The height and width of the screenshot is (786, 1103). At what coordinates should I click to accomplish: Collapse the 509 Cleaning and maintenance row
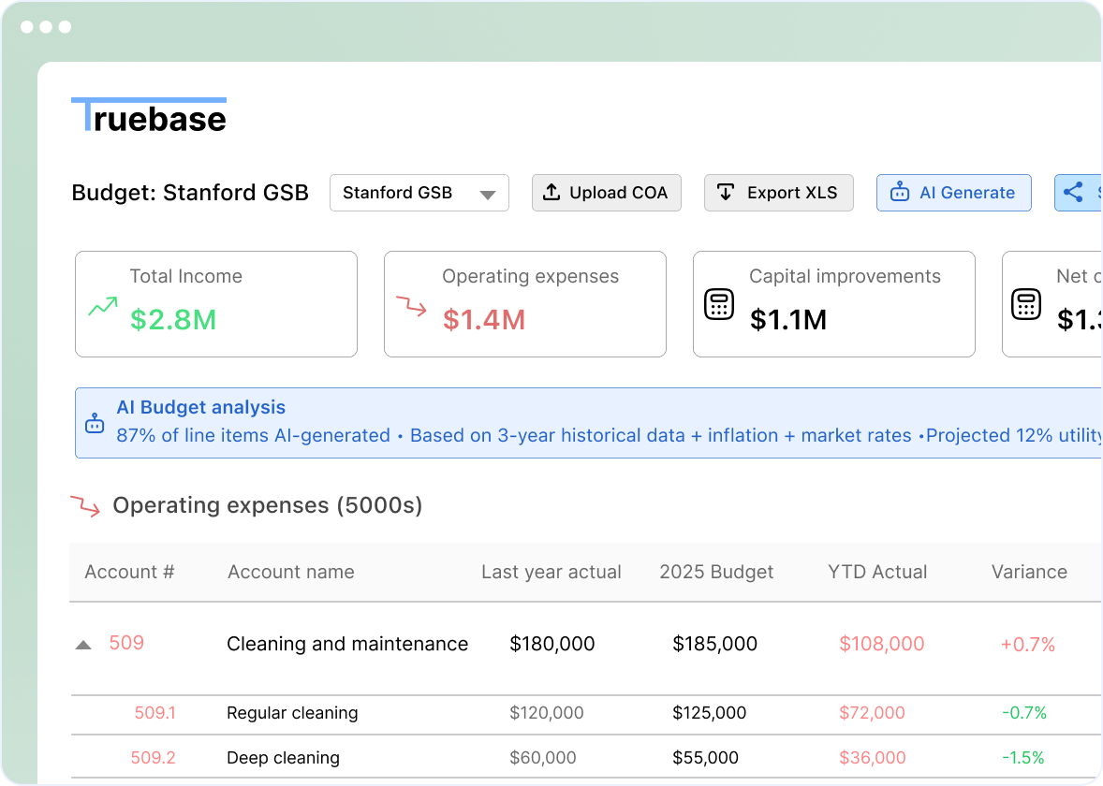83,645
